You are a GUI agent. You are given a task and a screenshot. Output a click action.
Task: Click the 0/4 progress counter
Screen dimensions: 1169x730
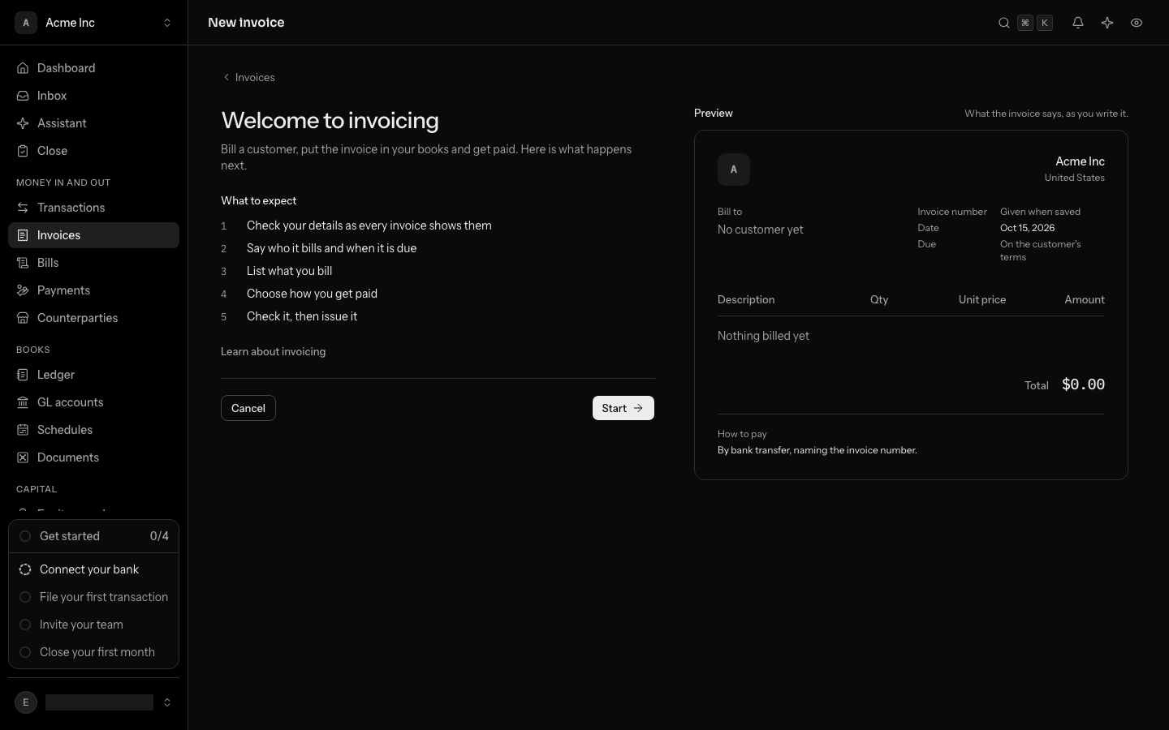point(159,536)
